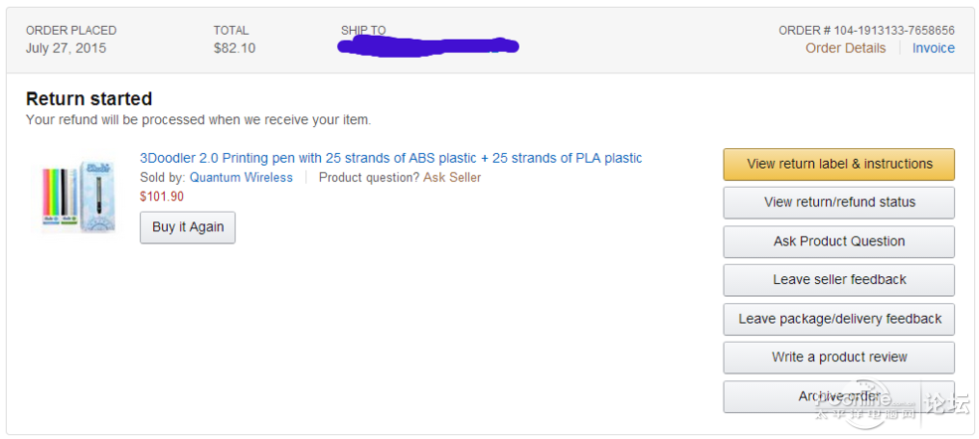This screenshot has width=979, height=439.
Task: Click the Buy it Again button
Action: coord(187,227)
